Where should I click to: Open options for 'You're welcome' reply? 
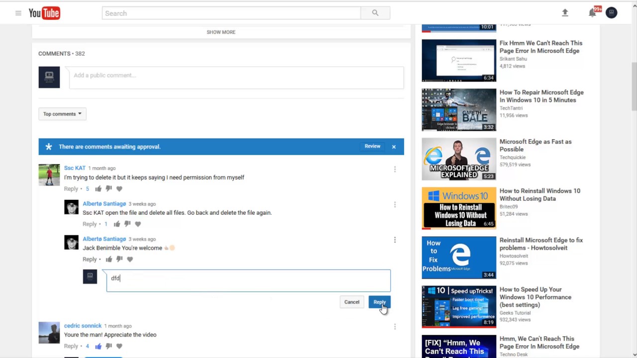[395, 240]
